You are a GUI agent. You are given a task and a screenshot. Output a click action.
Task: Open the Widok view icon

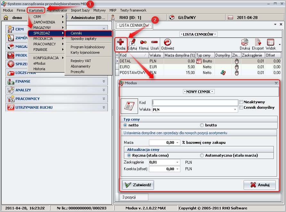[x=271, y=42]
